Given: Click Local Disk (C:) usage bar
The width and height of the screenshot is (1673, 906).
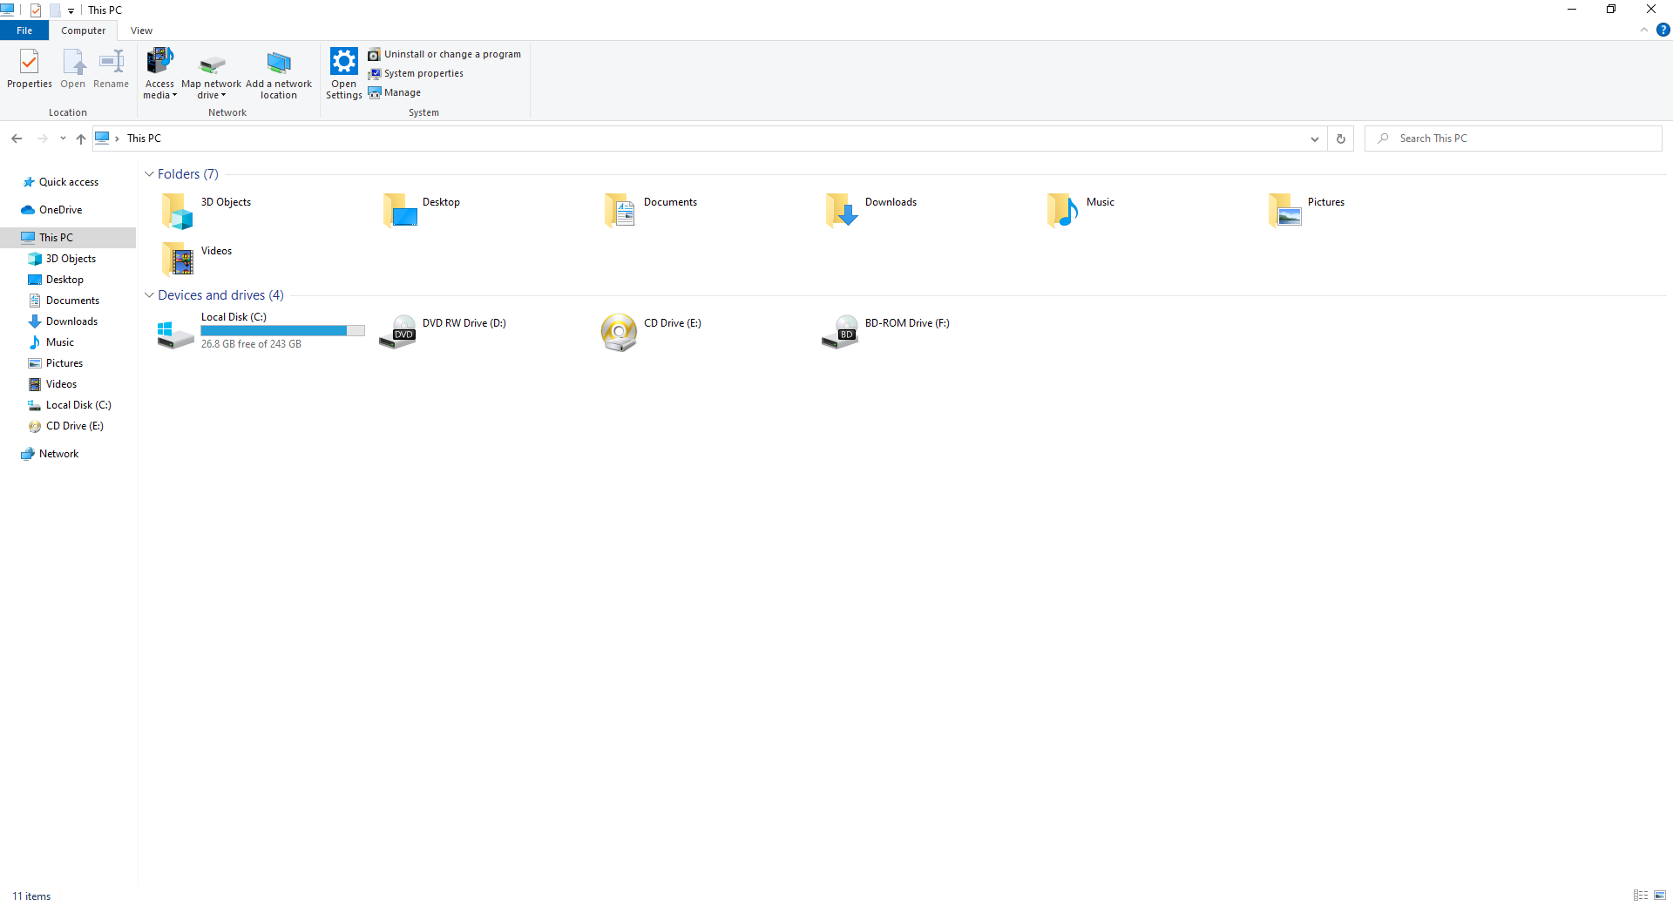Looking at the screenshot, I should click(282, 331).
